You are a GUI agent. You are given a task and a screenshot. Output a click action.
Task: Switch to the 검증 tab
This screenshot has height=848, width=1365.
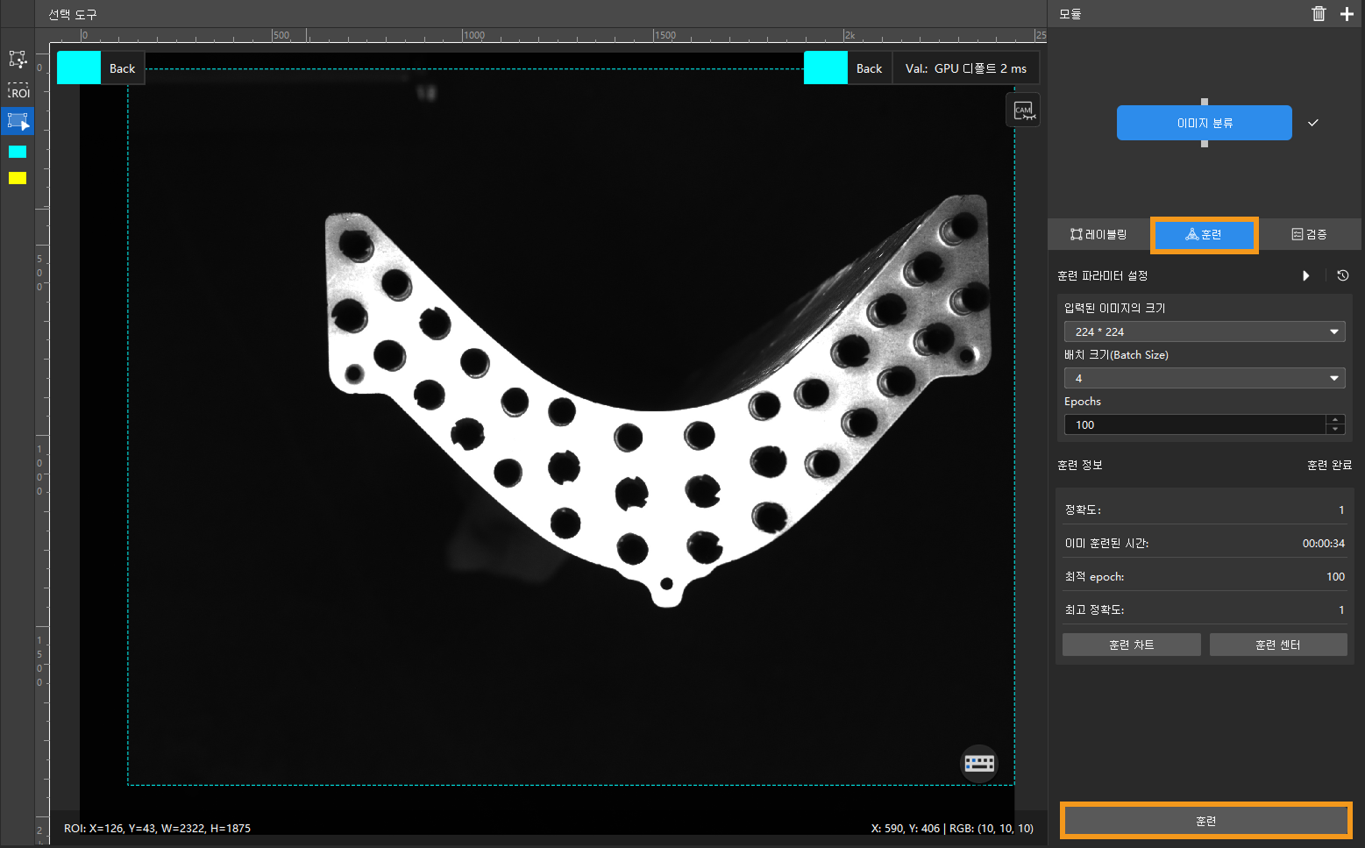[x=1309, y=234]
